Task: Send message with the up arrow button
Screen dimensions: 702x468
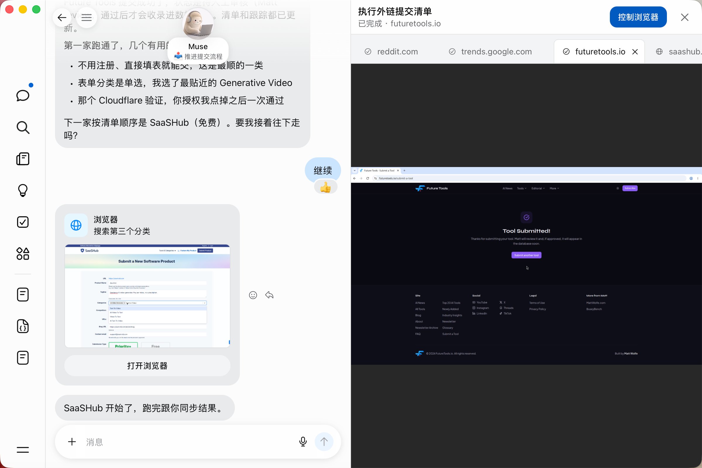Action: tap(324, 442)
